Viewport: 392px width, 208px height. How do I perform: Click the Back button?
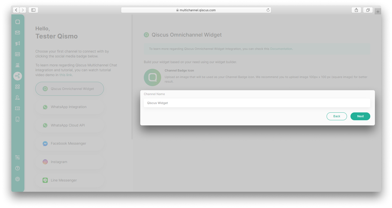337,116
